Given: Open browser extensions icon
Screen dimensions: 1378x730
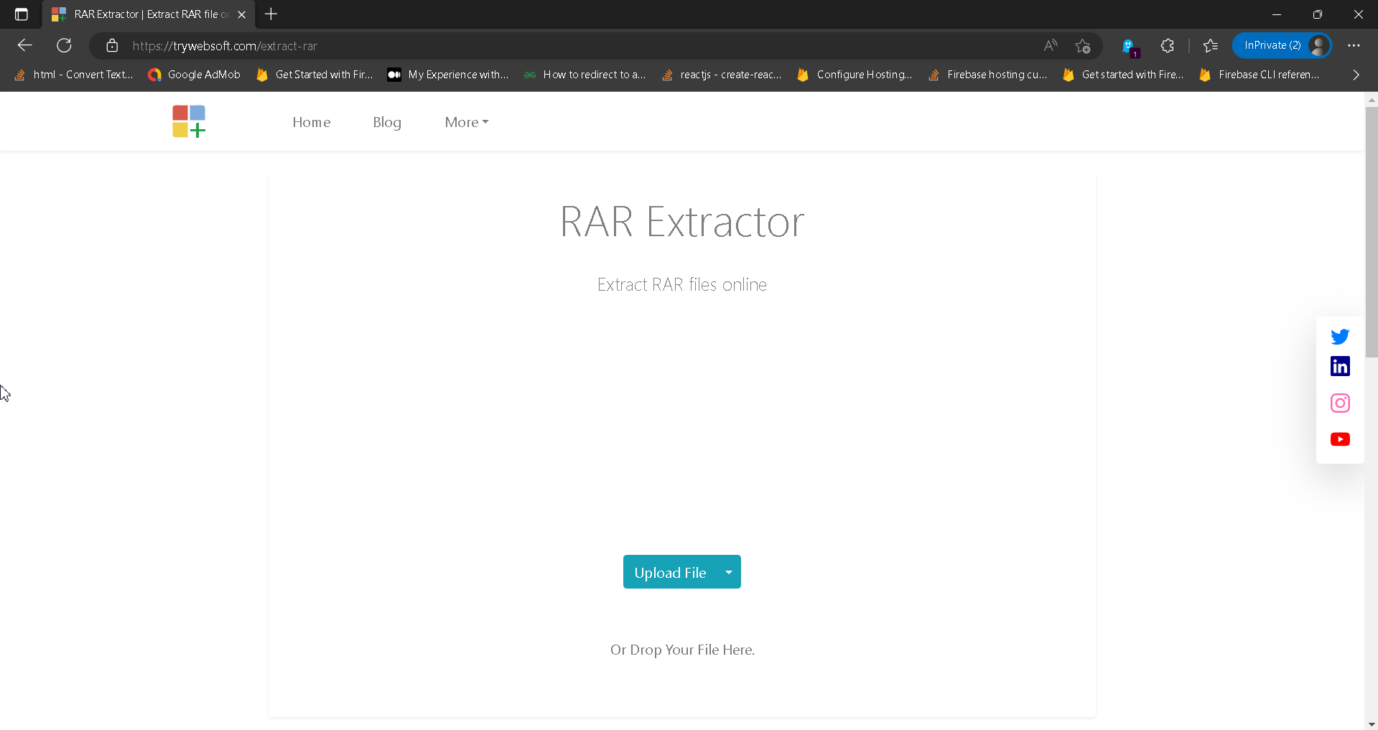Looking at the screenshot, I should [x=1167, y=45].
